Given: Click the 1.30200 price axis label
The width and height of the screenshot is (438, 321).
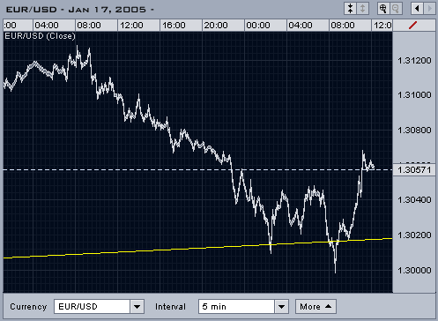Looking at the screenshot, I should point(414,235).
